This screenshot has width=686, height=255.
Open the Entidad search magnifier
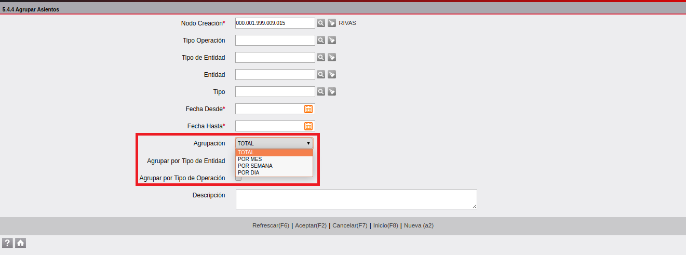pyautogui.click(x=321, y=75)
